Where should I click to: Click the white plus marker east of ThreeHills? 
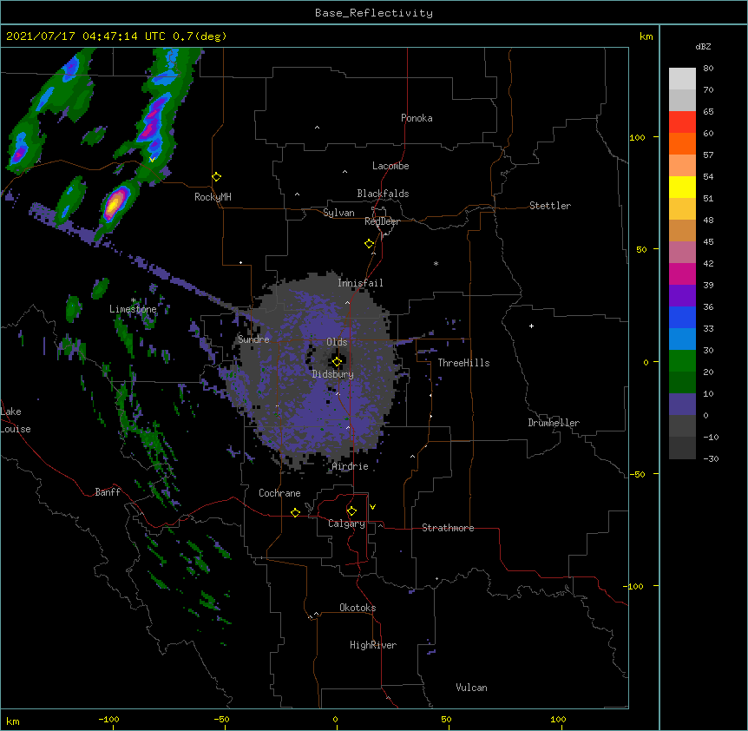coord(531,326)
